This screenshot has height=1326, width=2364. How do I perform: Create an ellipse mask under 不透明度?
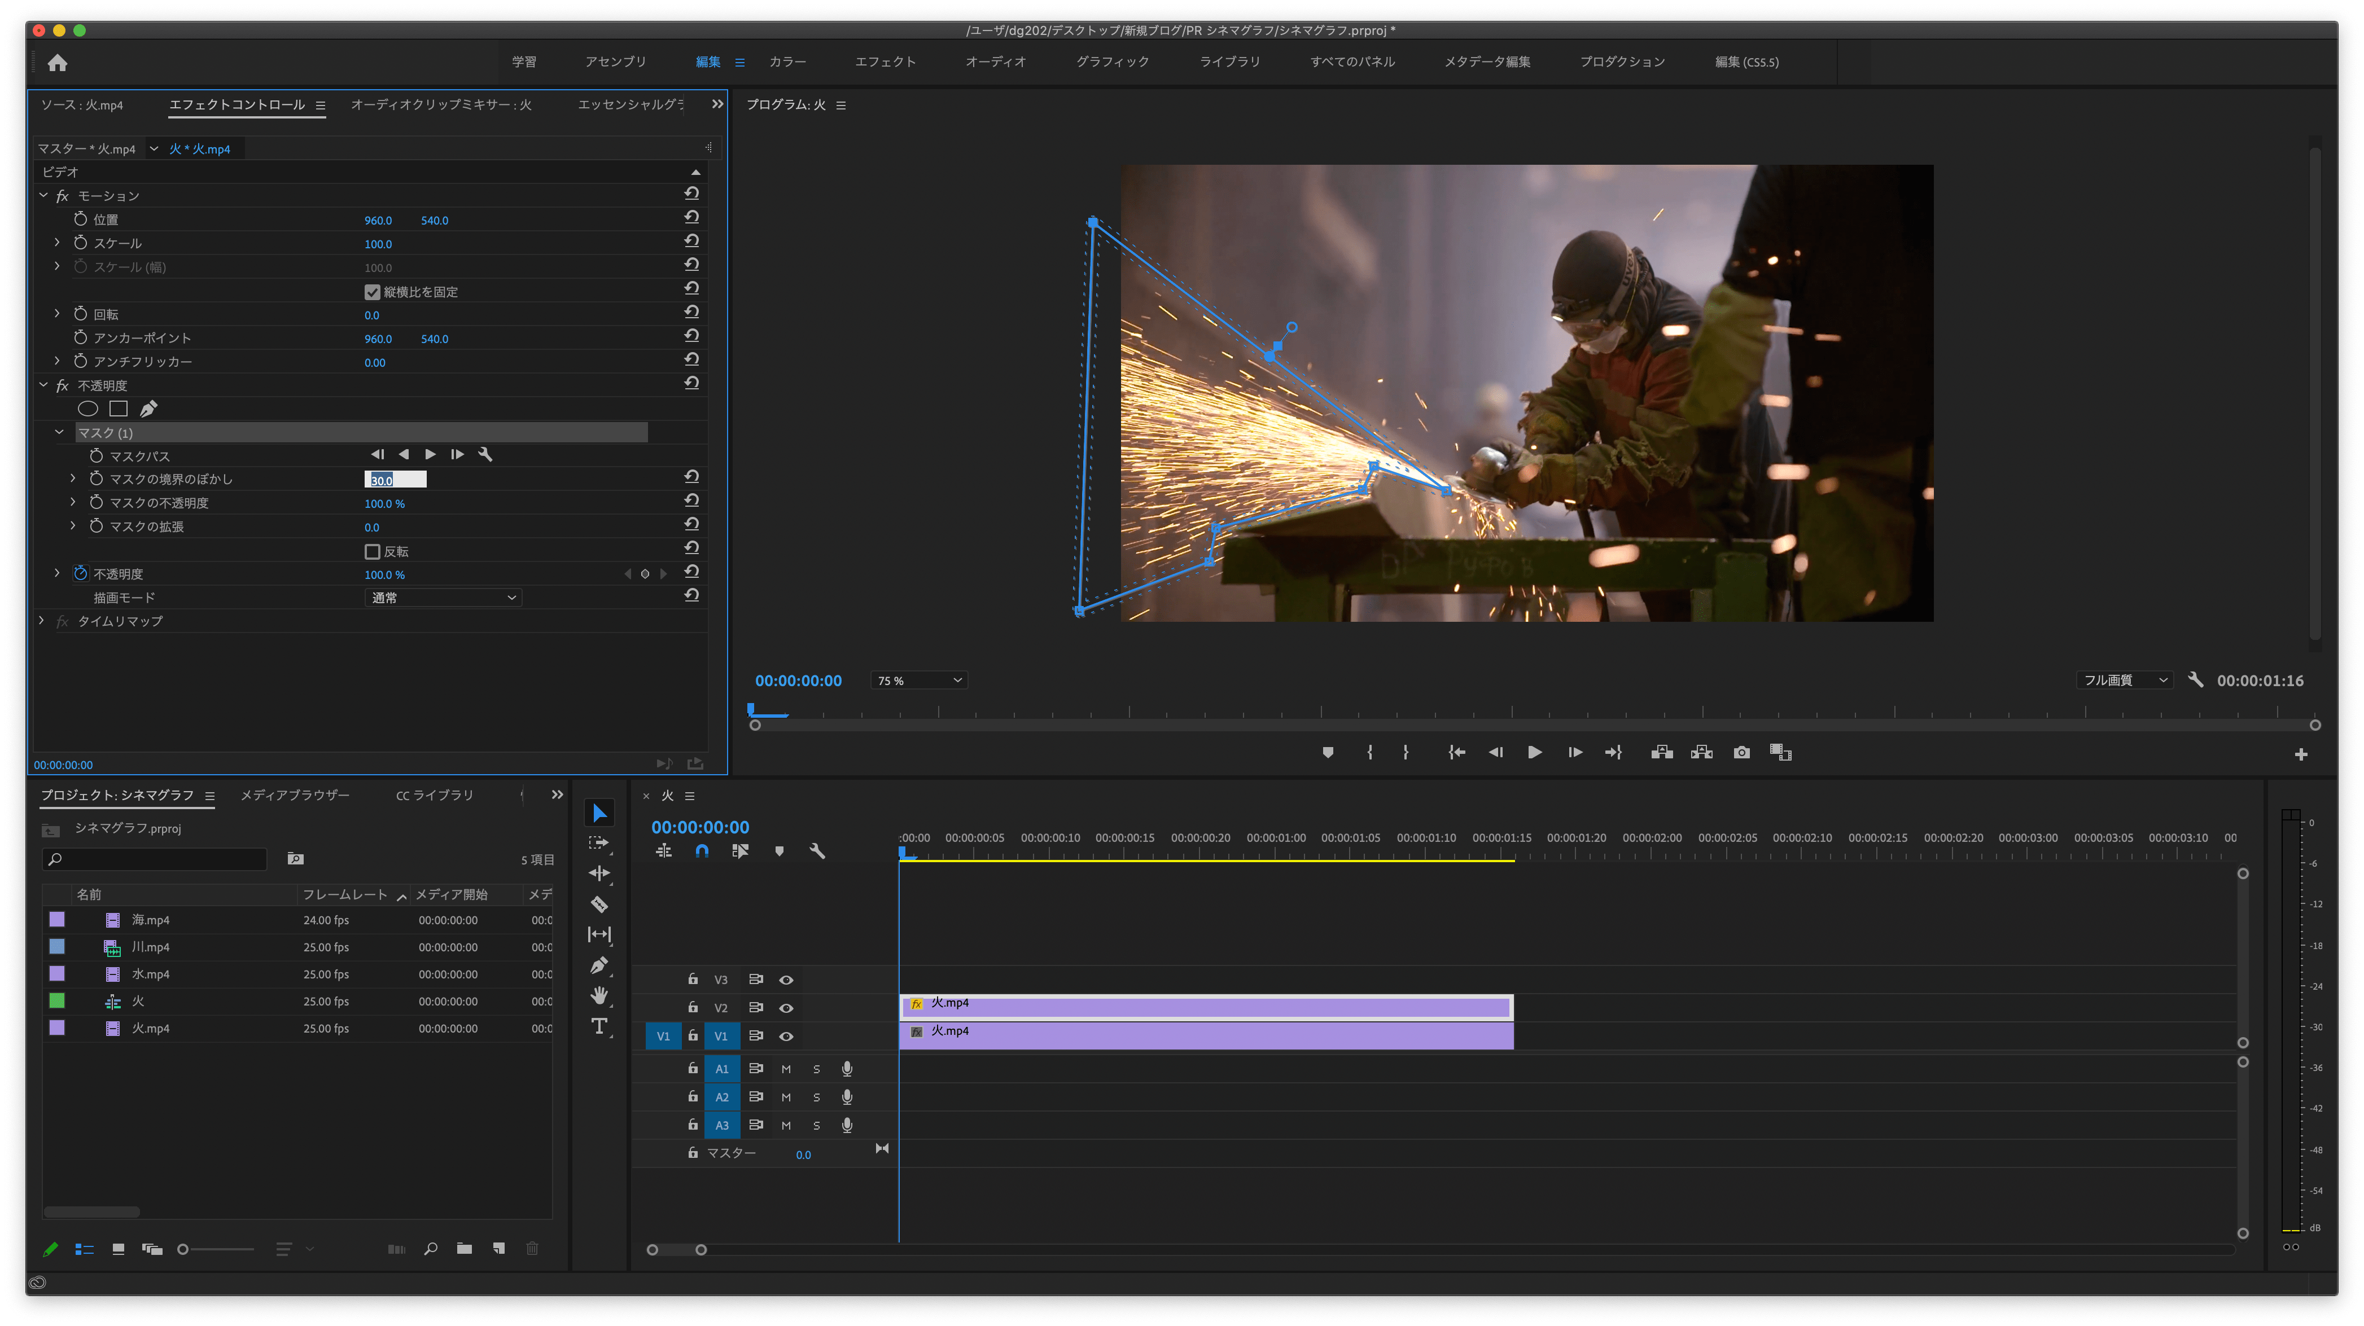click(x=88, y=409)
